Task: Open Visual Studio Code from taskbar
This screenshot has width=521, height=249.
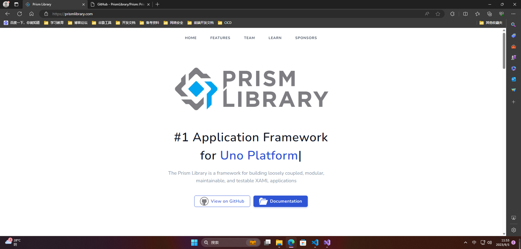Action: tap(315, 242)
